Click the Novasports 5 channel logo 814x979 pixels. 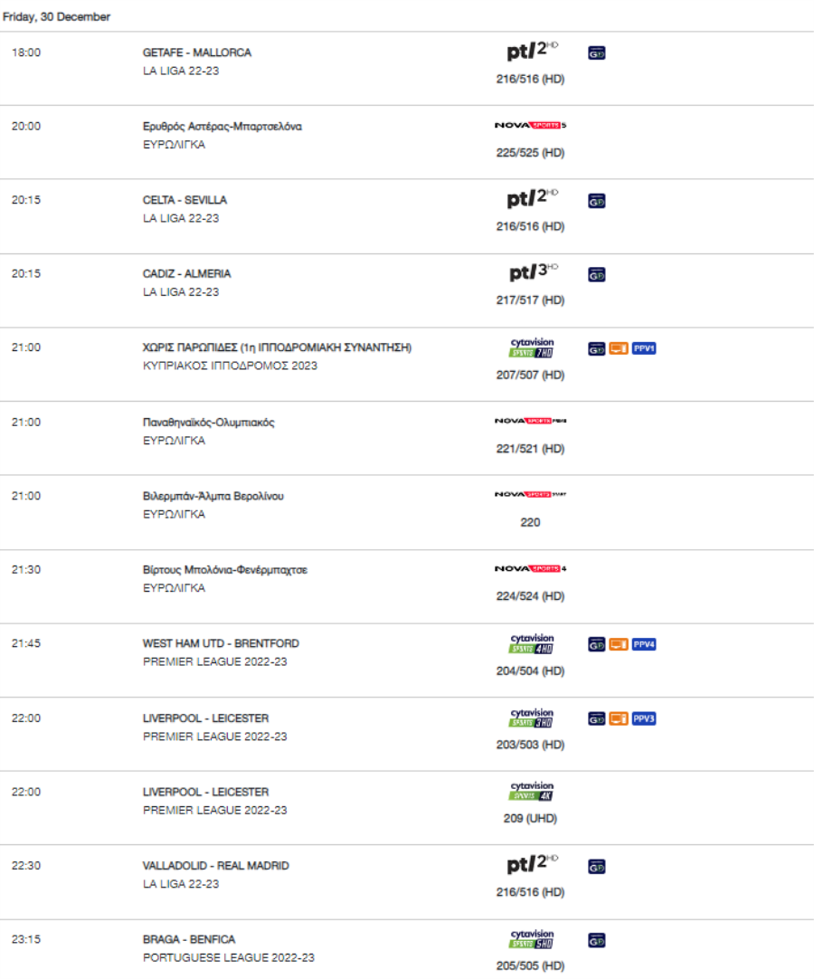(531, 126)
